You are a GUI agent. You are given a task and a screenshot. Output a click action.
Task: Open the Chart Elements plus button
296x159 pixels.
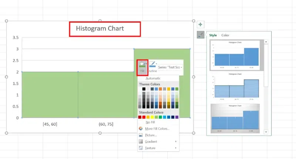[201, 24]
